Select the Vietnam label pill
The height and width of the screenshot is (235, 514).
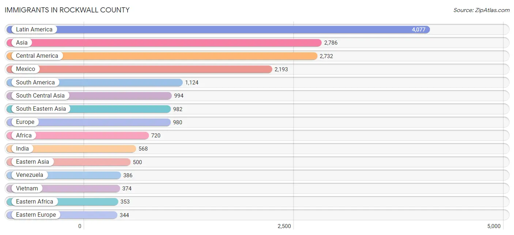(27, 189)
